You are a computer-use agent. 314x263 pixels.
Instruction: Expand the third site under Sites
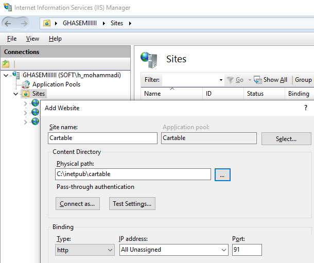click(25, 122)
